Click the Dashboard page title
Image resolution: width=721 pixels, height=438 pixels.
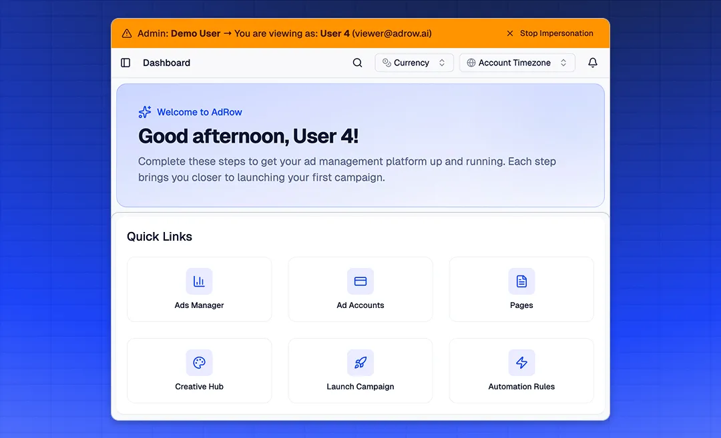pos(166,63)
